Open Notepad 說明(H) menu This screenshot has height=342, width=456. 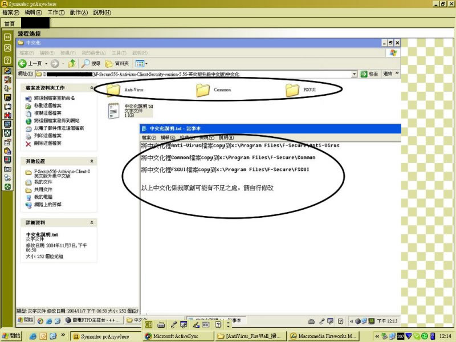pos(226,137)
